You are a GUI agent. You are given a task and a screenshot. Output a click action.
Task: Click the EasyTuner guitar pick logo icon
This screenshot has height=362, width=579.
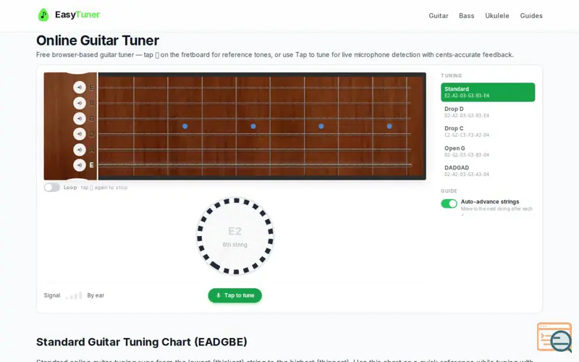tap(43, 14)
